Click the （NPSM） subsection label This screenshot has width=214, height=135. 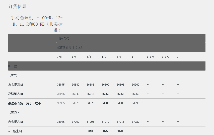click(x=14, y=112)
